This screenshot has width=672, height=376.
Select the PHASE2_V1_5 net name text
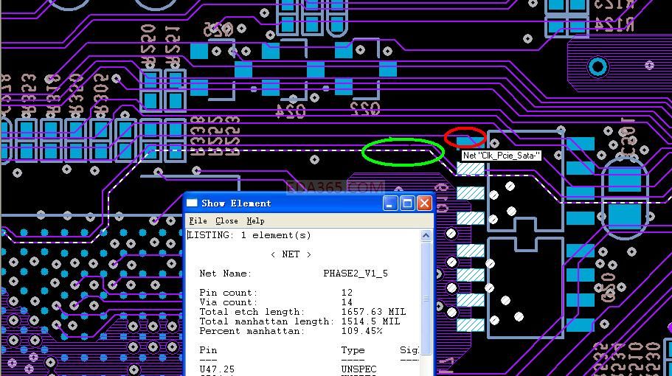coord(356,274)
